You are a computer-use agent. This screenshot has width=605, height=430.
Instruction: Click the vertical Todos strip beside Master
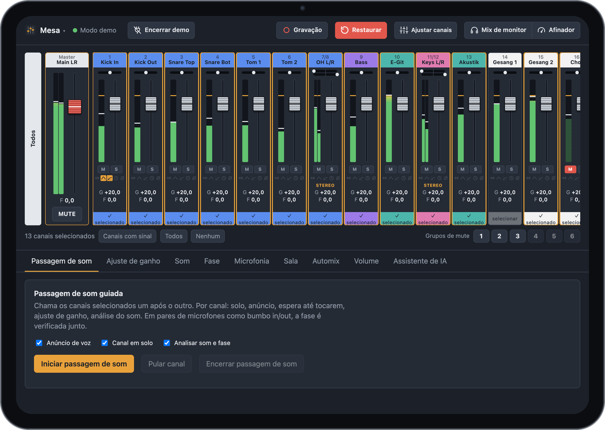pyautogui.click(x=33, y=139)
